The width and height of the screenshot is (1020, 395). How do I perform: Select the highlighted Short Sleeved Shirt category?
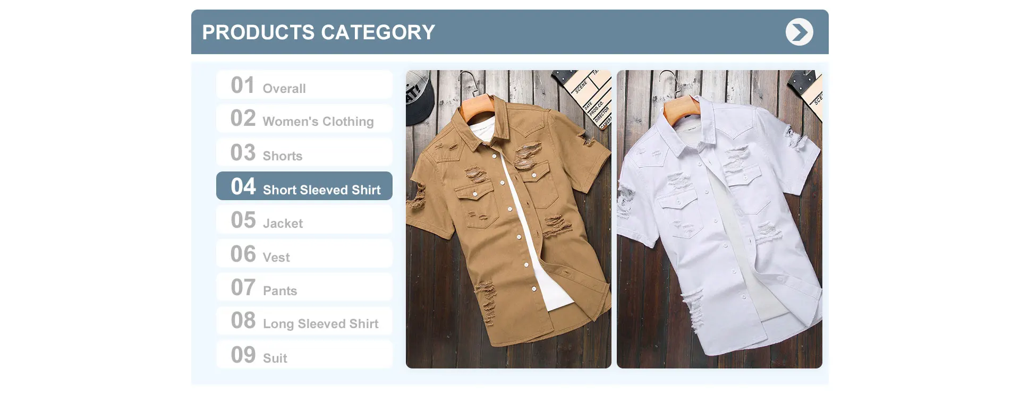[304, 186]
